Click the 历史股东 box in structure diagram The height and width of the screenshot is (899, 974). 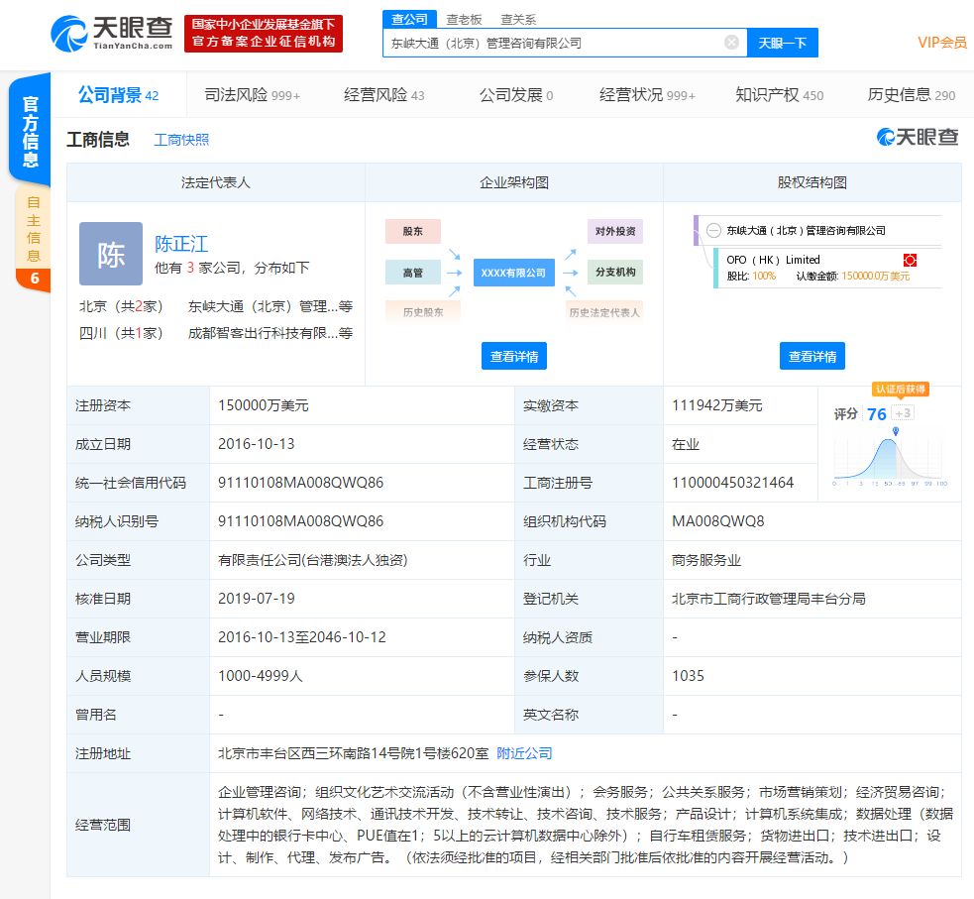423,312
